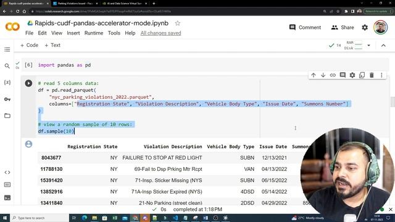This screenshot has width=395, height=222.
Task: Open the View menu
Action: pyautogui.click(x=57, y=33)
